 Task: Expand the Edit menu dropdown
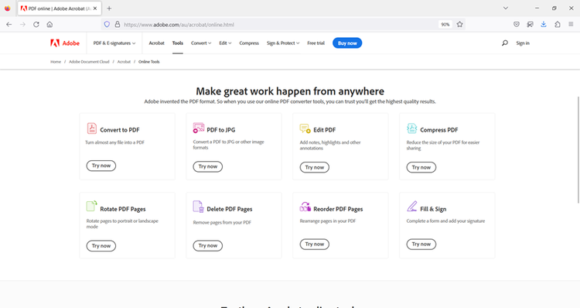click(x=225, y=43)
